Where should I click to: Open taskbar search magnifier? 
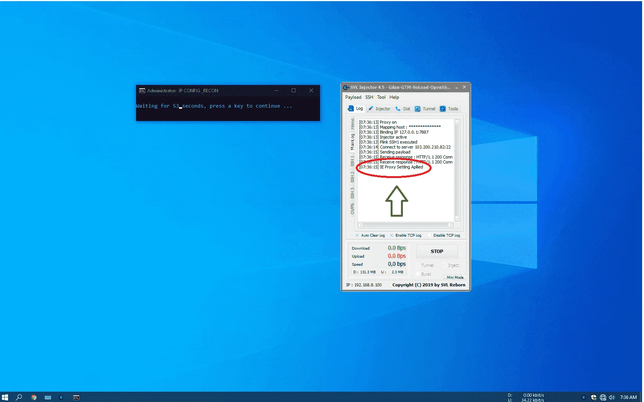point(19,397)
